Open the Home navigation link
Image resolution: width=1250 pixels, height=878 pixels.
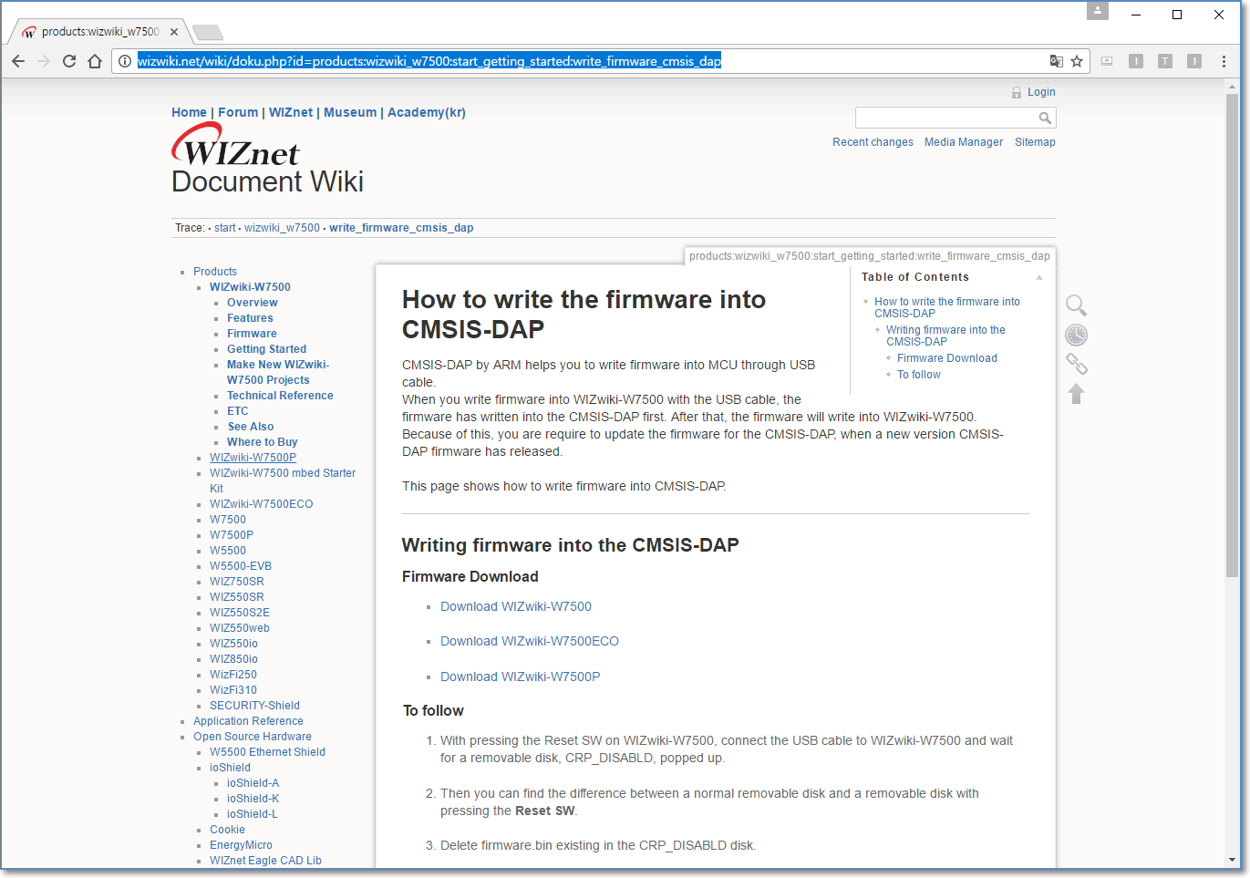(x=189, y=112)
